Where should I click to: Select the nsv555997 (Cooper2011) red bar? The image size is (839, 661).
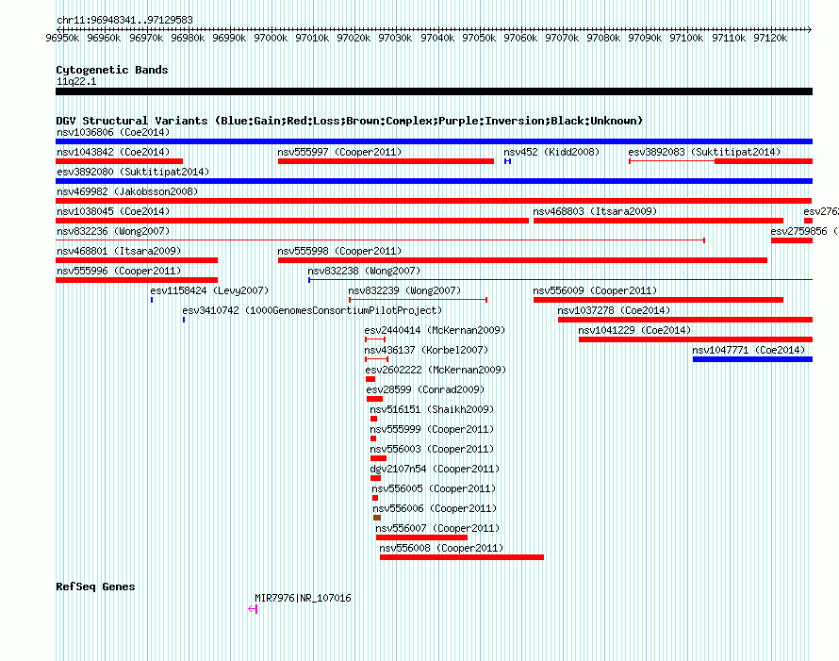click(x=386, y=161)
